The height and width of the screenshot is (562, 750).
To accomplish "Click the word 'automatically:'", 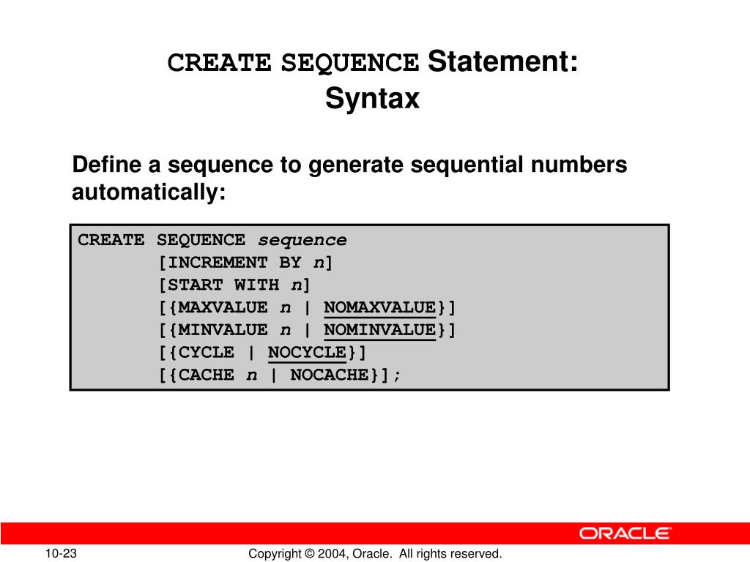I will [x=149, y=192].
